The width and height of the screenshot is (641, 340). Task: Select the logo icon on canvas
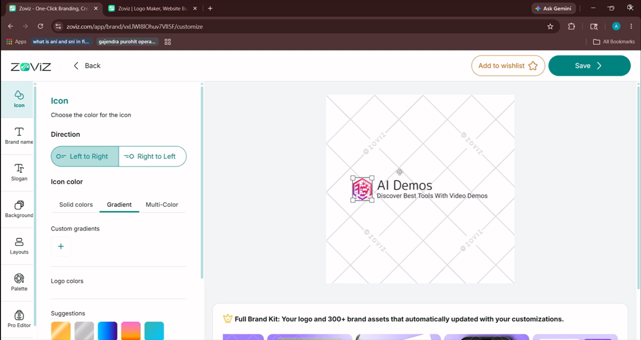(362, 189)
